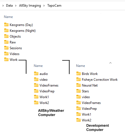This screenshot has width=125, height=133.
Task: Sort by the top-left Name column header
Action: 8,17
